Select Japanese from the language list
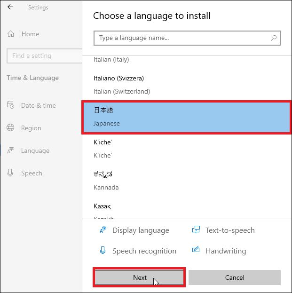Image resolution: width=292 pixels, height=293 pixels. coord(187,117)
